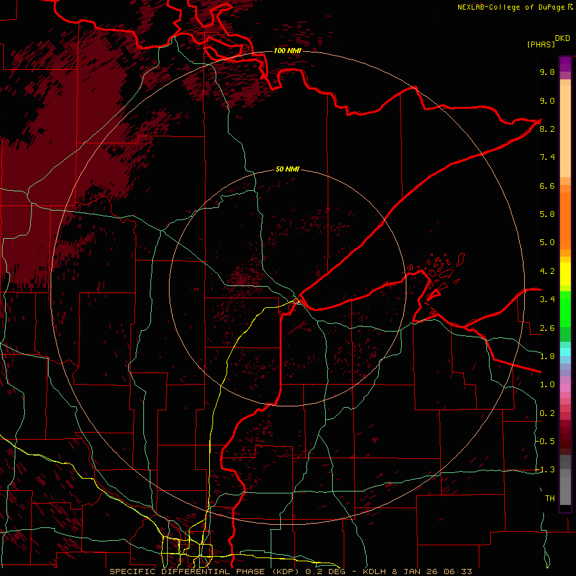Click the 1.8 scale value
The image size is (576, 576).
coord(547,356)
